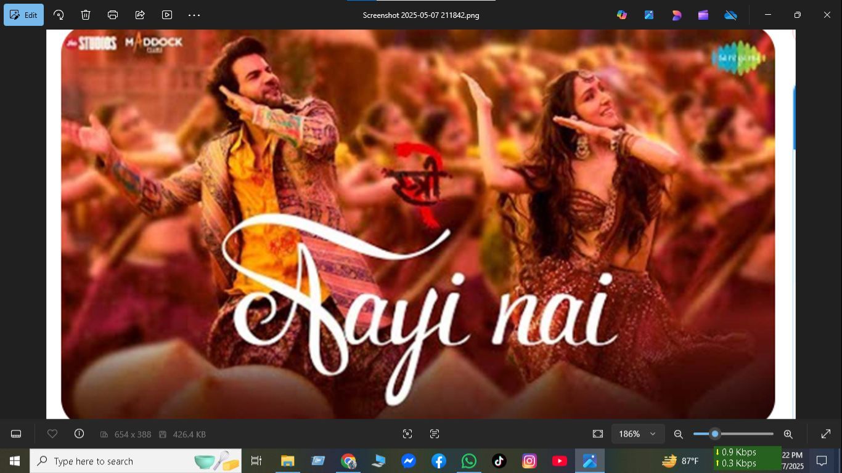
Task: Delete the image with trash icon
Action: (86, 15)
